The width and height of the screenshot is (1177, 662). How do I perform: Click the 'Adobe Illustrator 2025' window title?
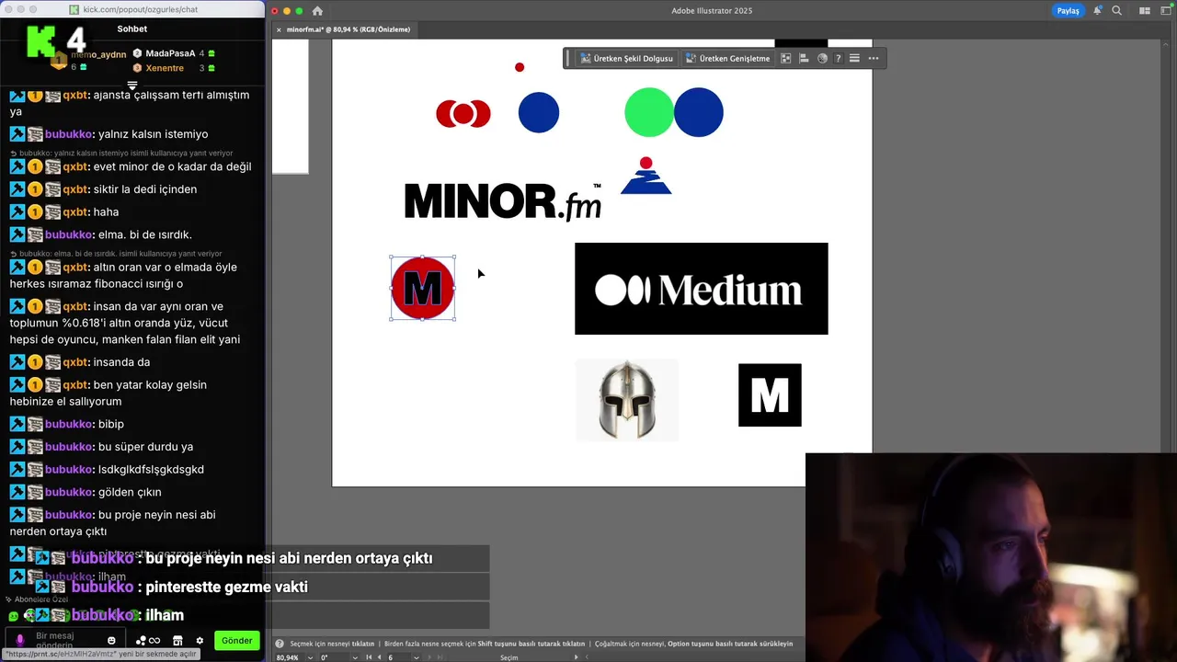tap(712, 11)
